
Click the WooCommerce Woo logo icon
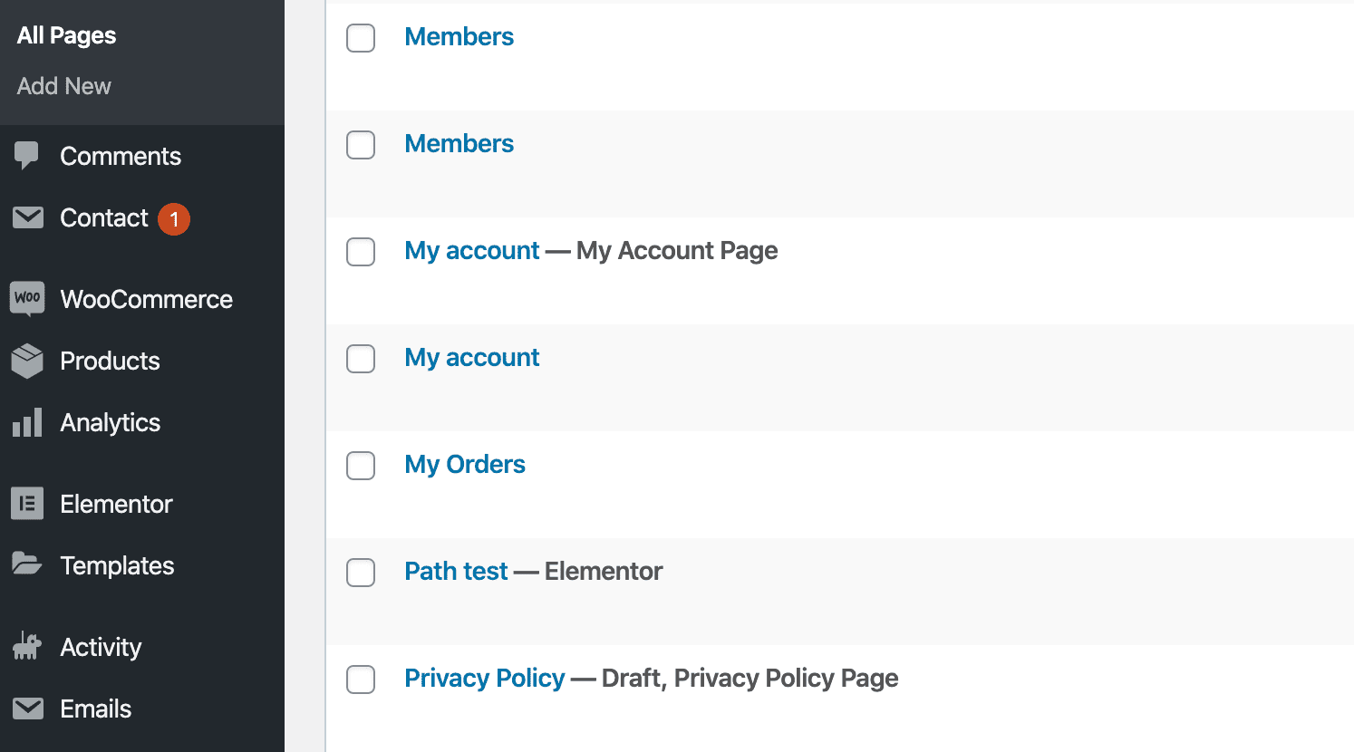27,298
